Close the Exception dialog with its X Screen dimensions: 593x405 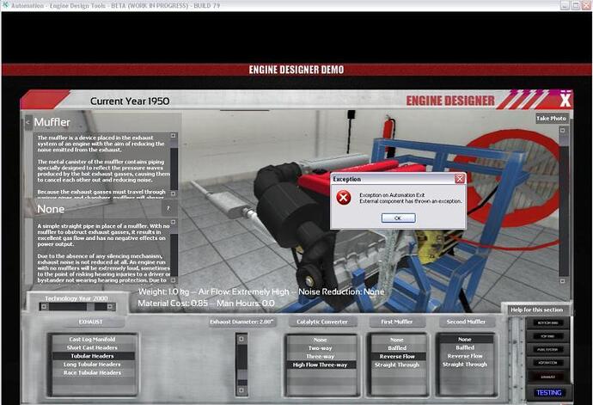[460, 179]
